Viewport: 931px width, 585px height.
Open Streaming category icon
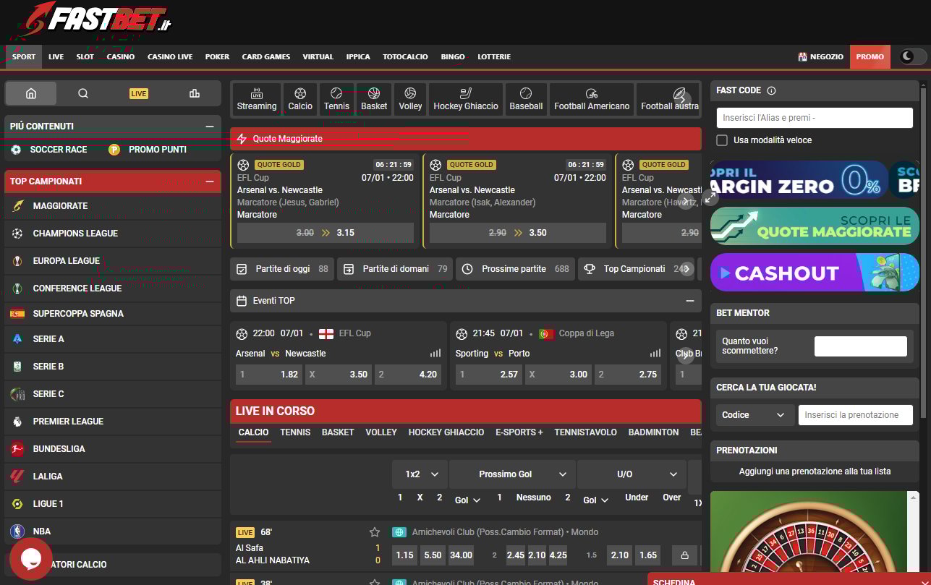point(257,99)
